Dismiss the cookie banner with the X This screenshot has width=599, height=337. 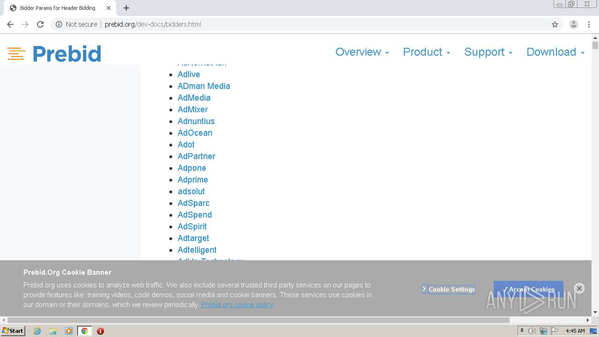coord(579,288)
